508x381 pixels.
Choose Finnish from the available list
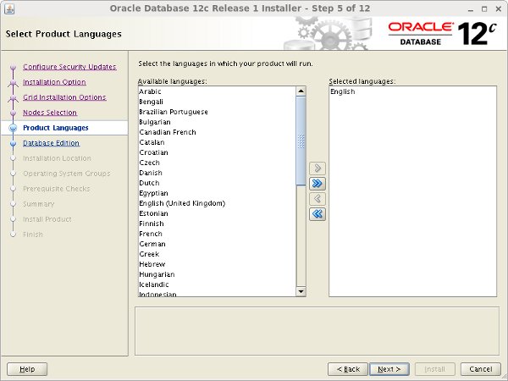pyautogui.click(x=217, y=224)
